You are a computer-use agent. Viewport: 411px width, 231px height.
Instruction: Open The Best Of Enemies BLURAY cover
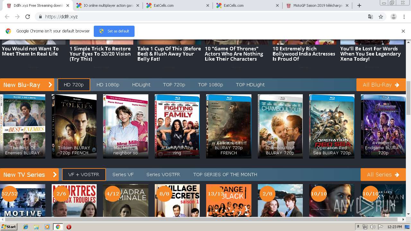point(22,126)
